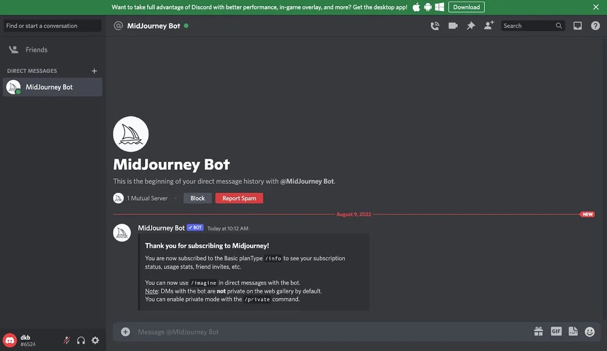607x351 pixels.
Task: Click the Download desktop app button
Action: pos(466,7)
